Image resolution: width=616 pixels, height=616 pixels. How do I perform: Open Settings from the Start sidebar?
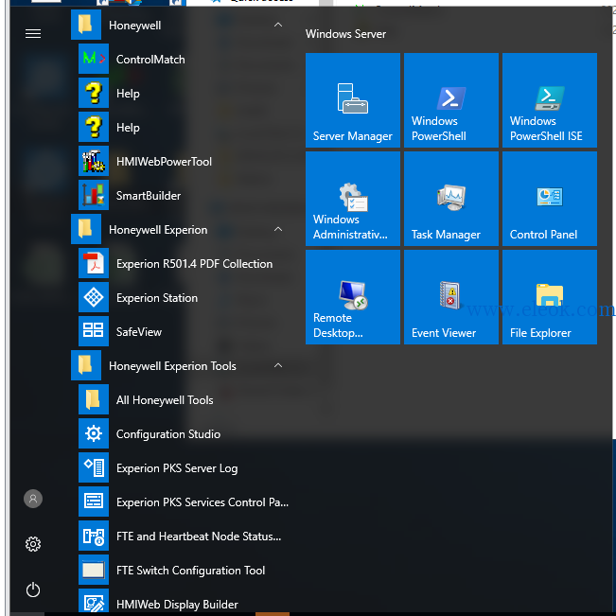coord(33,544)
